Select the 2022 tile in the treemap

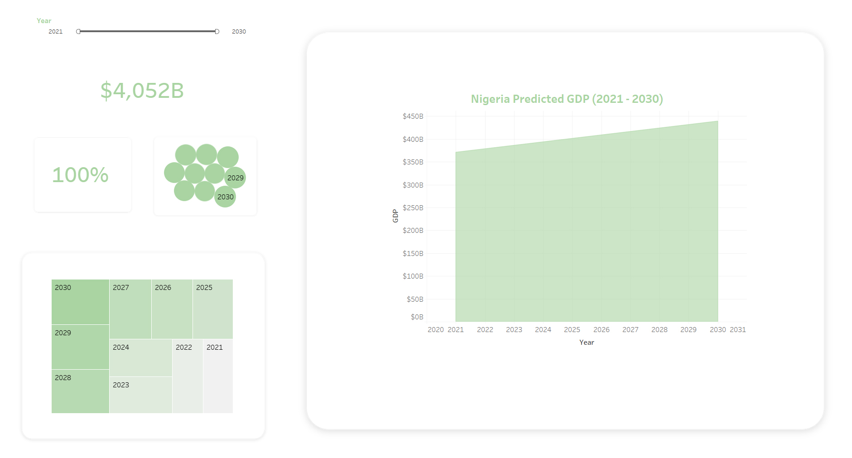[x=188, y=376]
